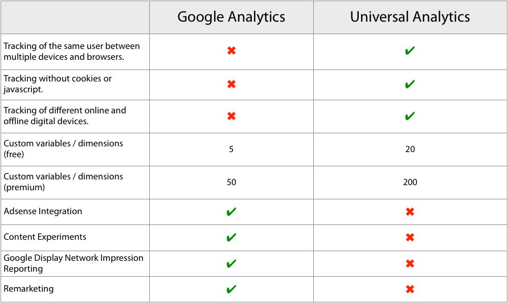Screen dimensions: 508x303
Task: Click the Universal Analytics red cross for Content Experiments
Action: [x=409, y=238]
